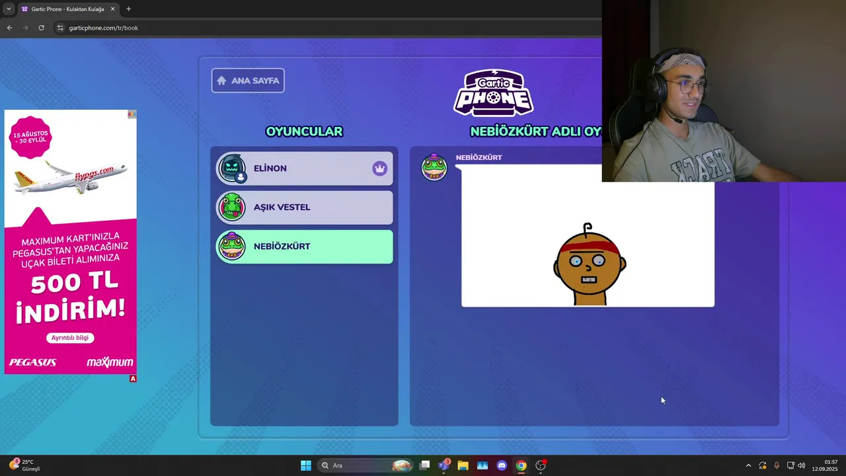Open the site information icon in the address bar
The image size is (846, 476).
coord(60,28)
